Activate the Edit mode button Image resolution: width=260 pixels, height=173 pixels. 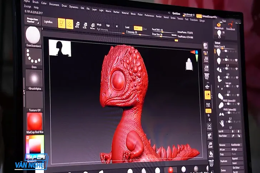(x=61, y=23)
